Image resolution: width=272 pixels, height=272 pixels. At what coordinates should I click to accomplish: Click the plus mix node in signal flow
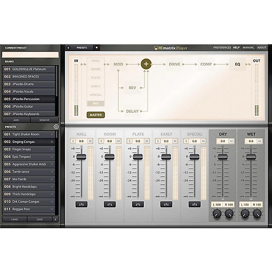[x=146, y=64]
